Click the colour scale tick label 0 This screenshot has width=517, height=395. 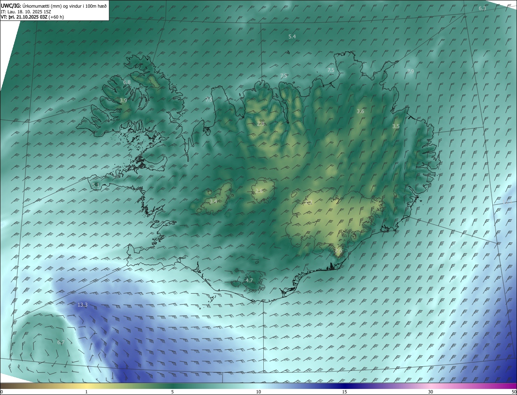pos(2,392)
